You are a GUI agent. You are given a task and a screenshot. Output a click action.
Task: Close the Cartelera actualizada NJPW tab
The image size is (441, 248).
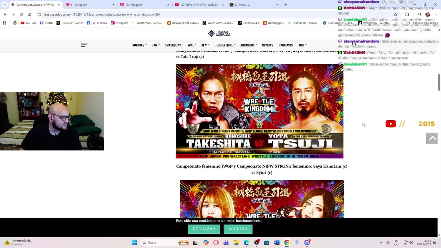[x=59, y=5]
